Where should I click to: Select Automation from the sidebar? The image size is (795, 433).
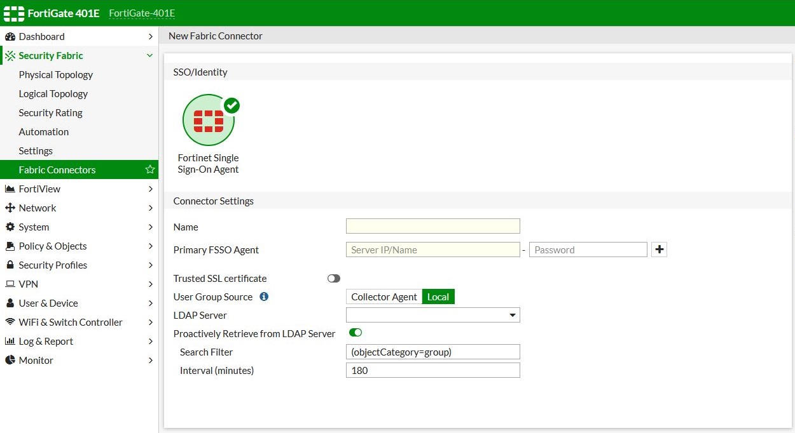click(x=44, y=131)
